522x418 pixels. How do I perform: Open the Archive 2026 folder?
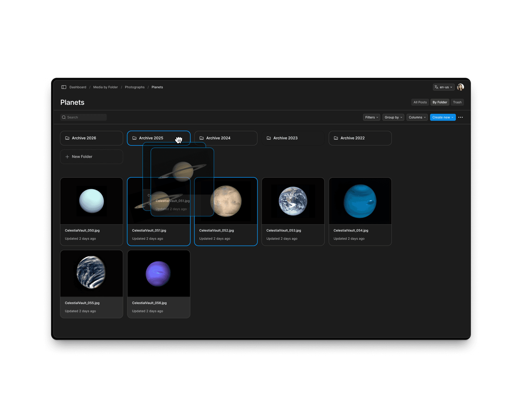[x=92, y=138]
